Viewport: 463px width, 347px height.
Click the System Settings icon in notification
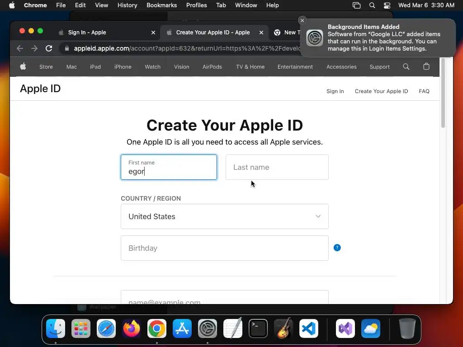pos(315,38)
